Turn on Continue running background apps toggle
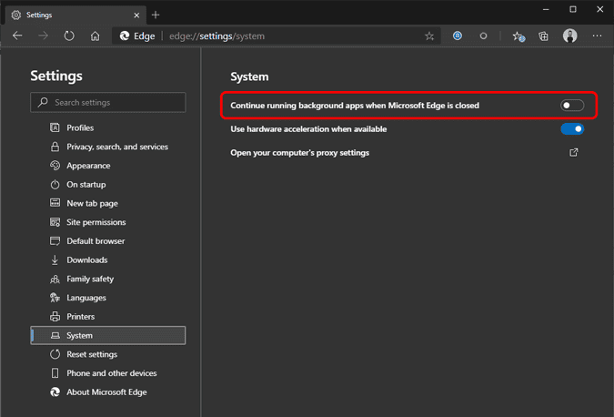This screenshot has width=614, height=417. tap(572, 106)
